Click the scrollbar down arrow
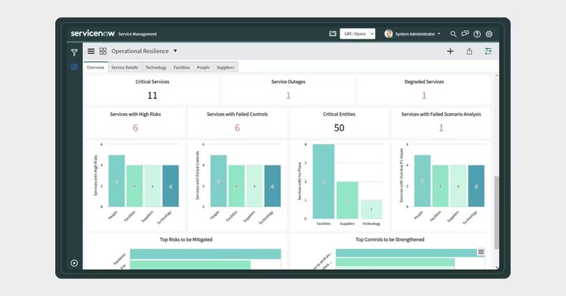Screen dimensions: 566x296 [497, 267]
